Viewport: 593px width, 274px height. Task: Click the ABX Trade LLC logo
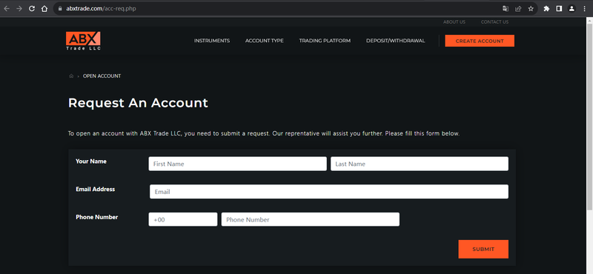click(83, 41)
